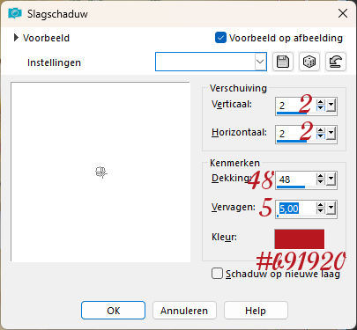Open the Horizontaal slider dropdown arrow
Screen dimensions: 357x330
point(331,133)
